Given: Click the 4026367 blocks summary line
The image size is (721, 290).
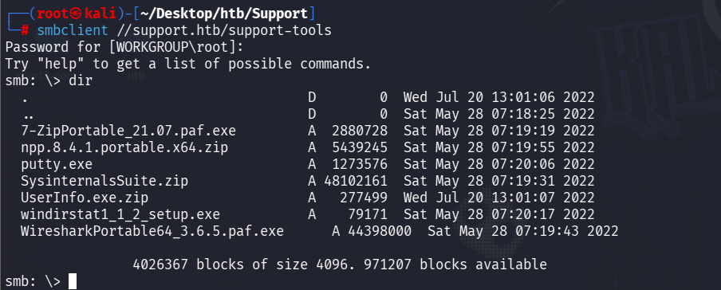Looking at the screenshot, I should coord(340,265).
